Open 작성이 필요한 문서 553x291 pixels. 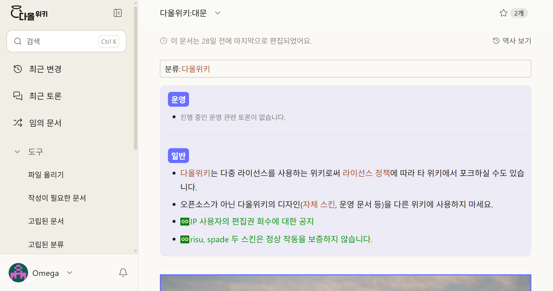(x=57, y=198)
